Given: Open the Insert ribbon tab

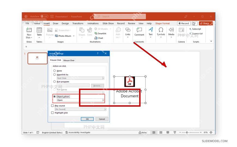Looking at the screenshot, I should (x=47, y=23).
